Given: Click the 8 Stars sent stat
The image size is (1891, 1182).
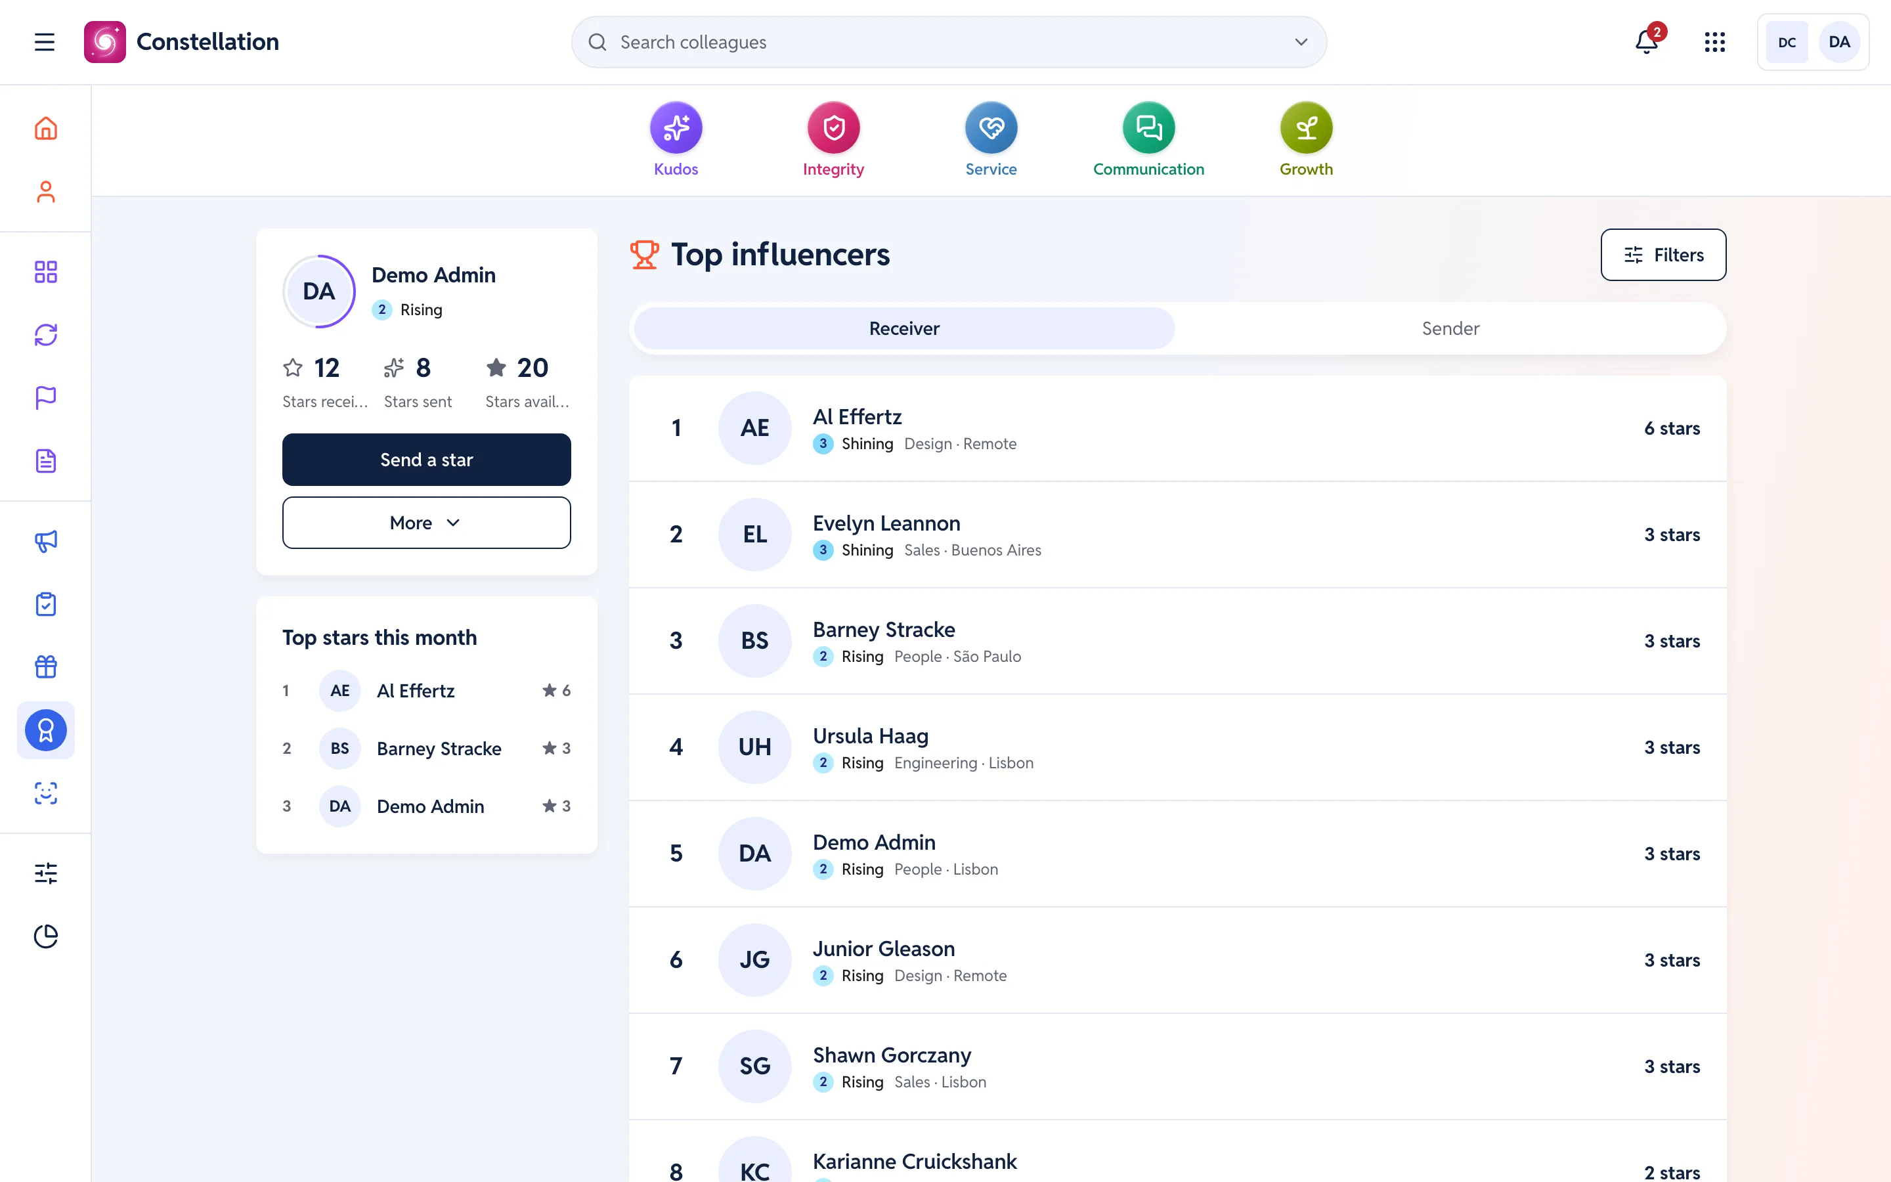Looking at the screenshot, I should coord(418,382).
